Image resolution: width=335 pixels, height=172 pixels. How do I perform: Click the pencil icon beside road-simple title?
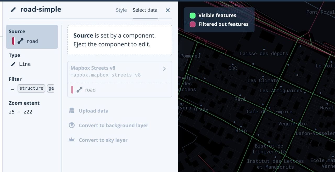pos(13,10)
